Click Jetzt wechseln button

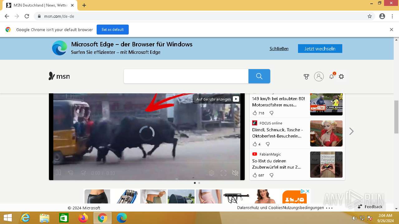(320, 49)
